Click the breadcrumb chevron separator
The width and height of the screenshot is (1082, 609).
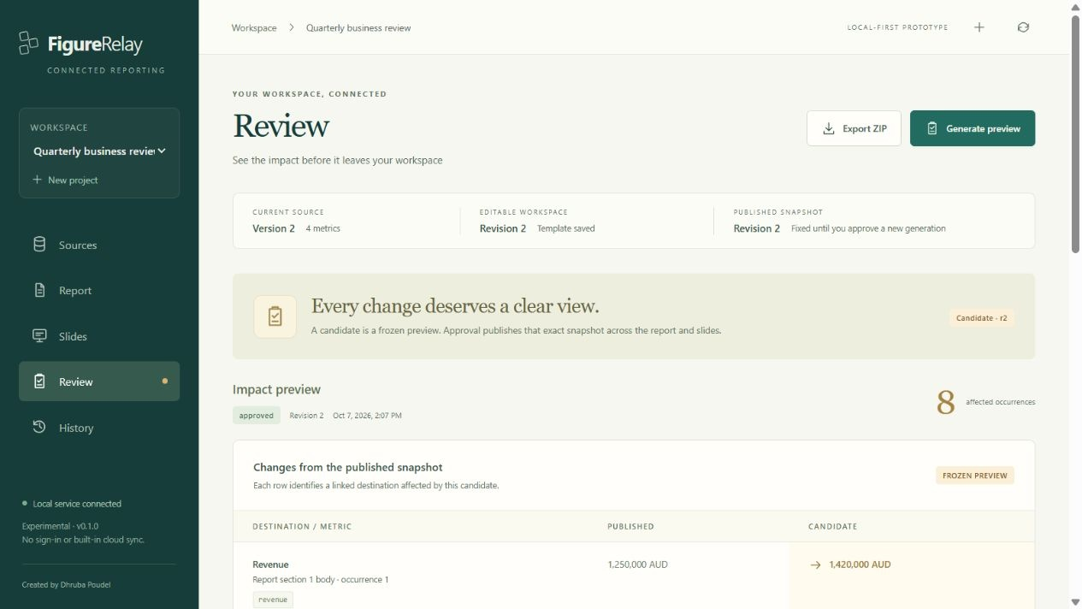(x=292, y=27)
